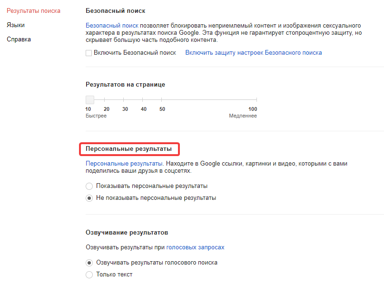The height and width of the screenshot is (285, 384).
Task: Set results per page to 30
Action: click(x=125, y=100)
